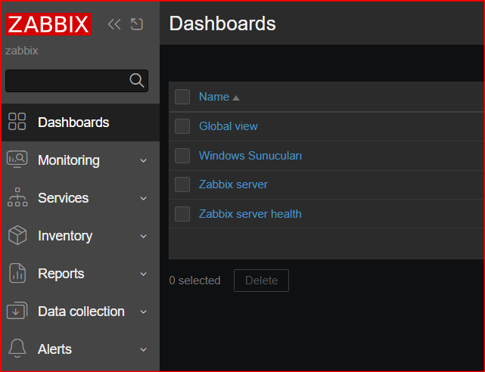This screenshot has height=372, width=485.
Task: Tick the select-all checkbox in header
Action: tap(182, 97)
